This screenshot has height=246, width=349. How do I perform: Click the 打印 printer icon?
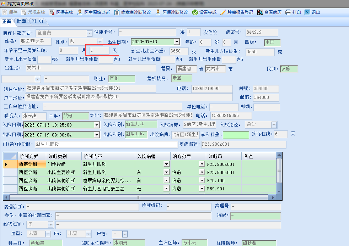click(288, 12)
